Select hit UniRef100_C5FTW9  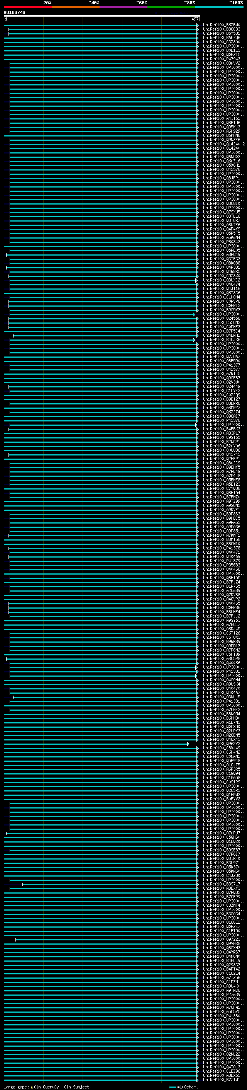tap(222, 654)
